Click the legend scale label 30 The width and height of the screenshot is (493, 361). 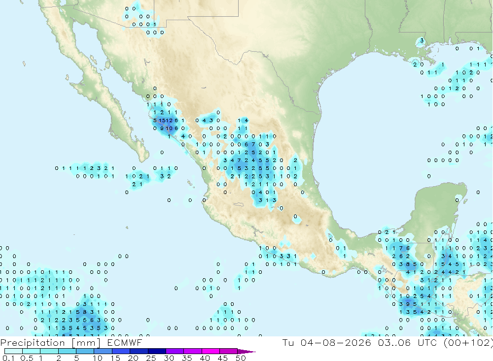point(169,358)
